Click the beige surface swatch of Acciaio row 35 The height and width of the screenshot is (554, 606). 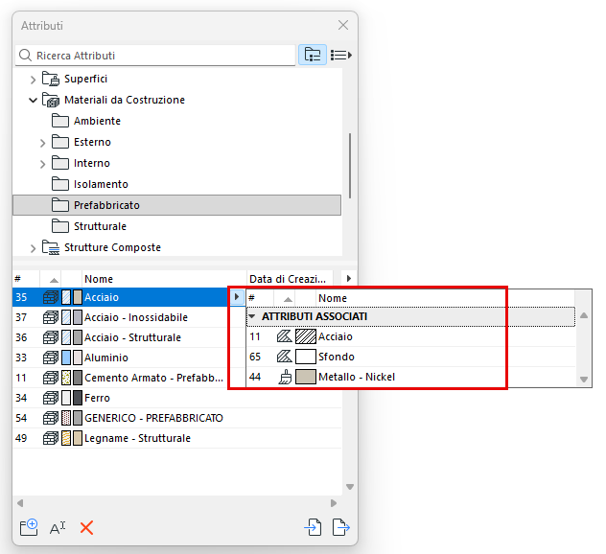click(x=78, y=297)
